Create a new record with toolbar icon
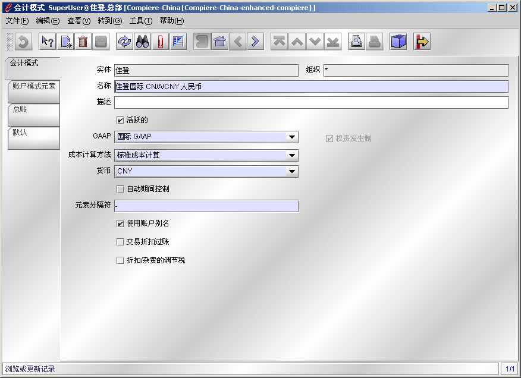This screenshot has height=378, width=521. [65, 42]
